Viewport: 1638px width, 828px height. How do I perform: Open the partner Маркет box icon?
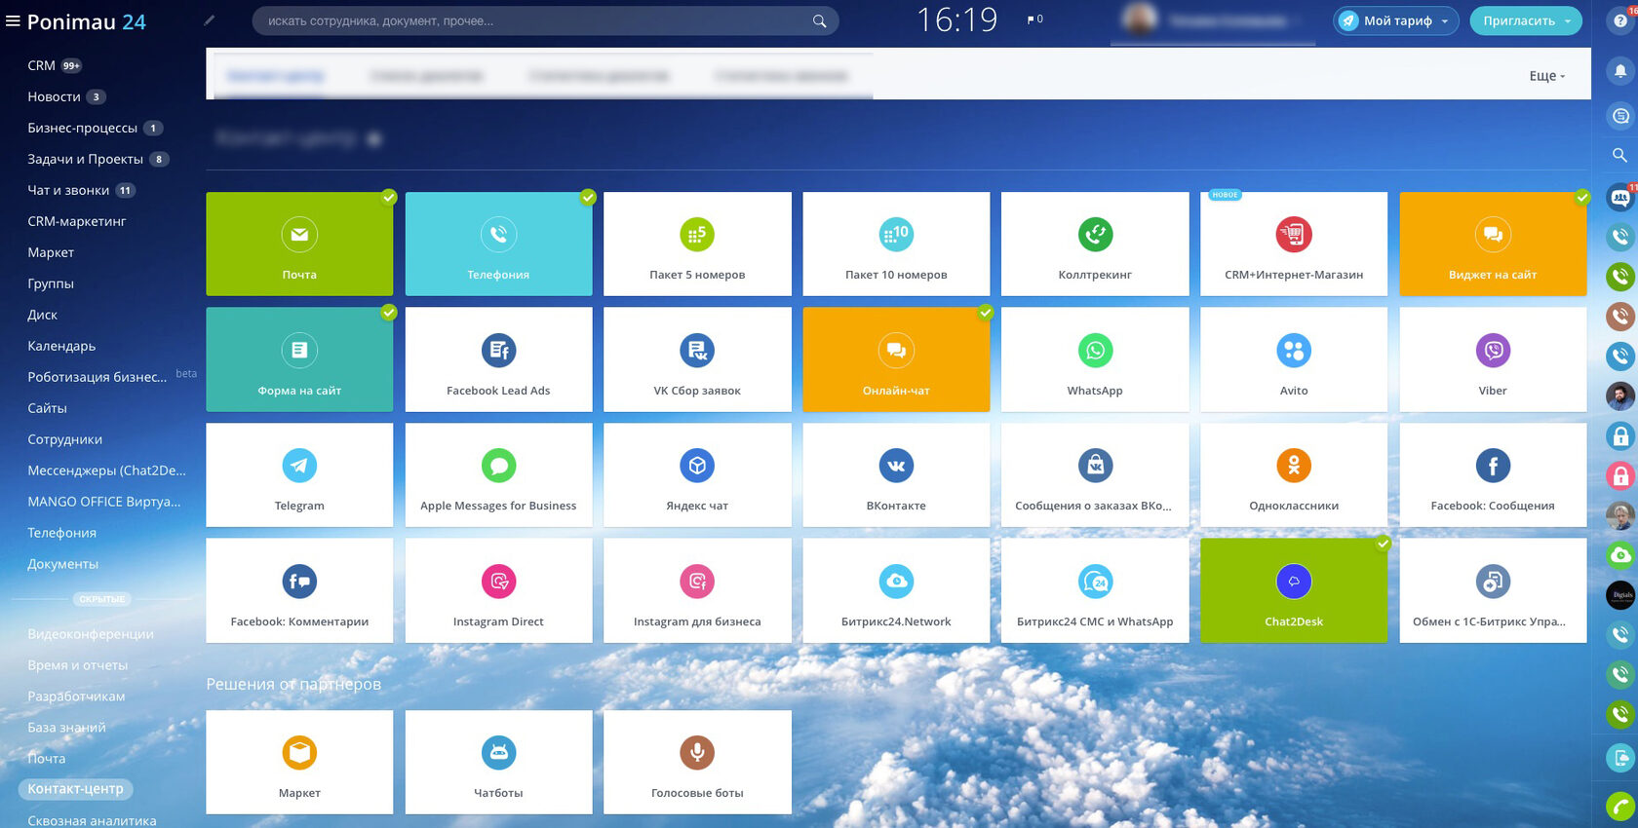coord(299,752)
